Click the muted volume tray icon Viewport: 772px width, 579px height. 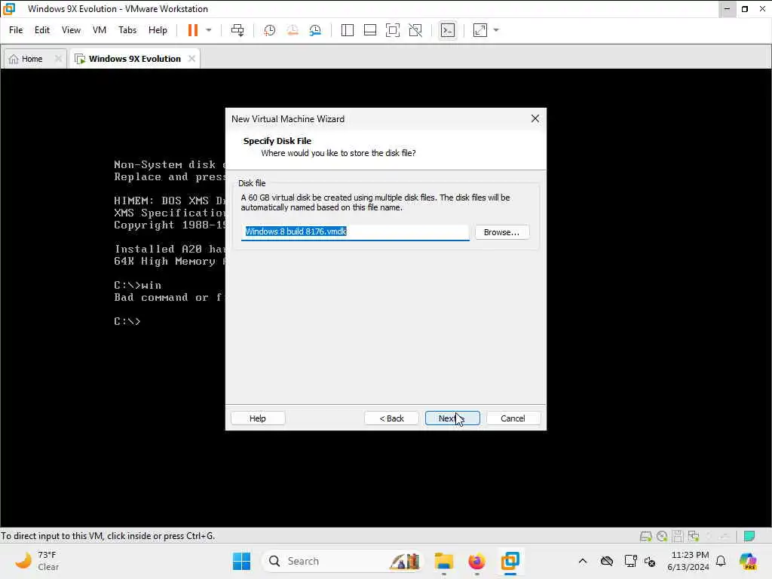650,561
